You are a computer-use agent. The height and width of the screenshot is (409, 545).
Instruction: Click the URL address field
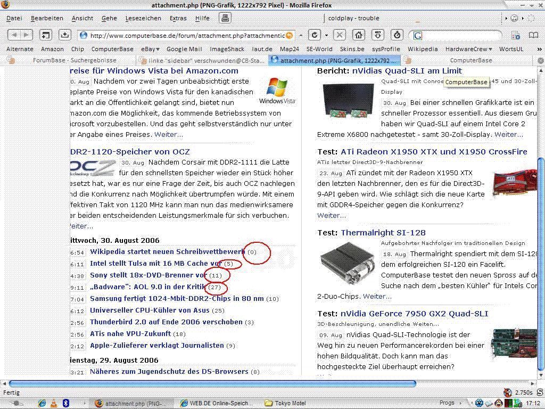pos(187,36)
